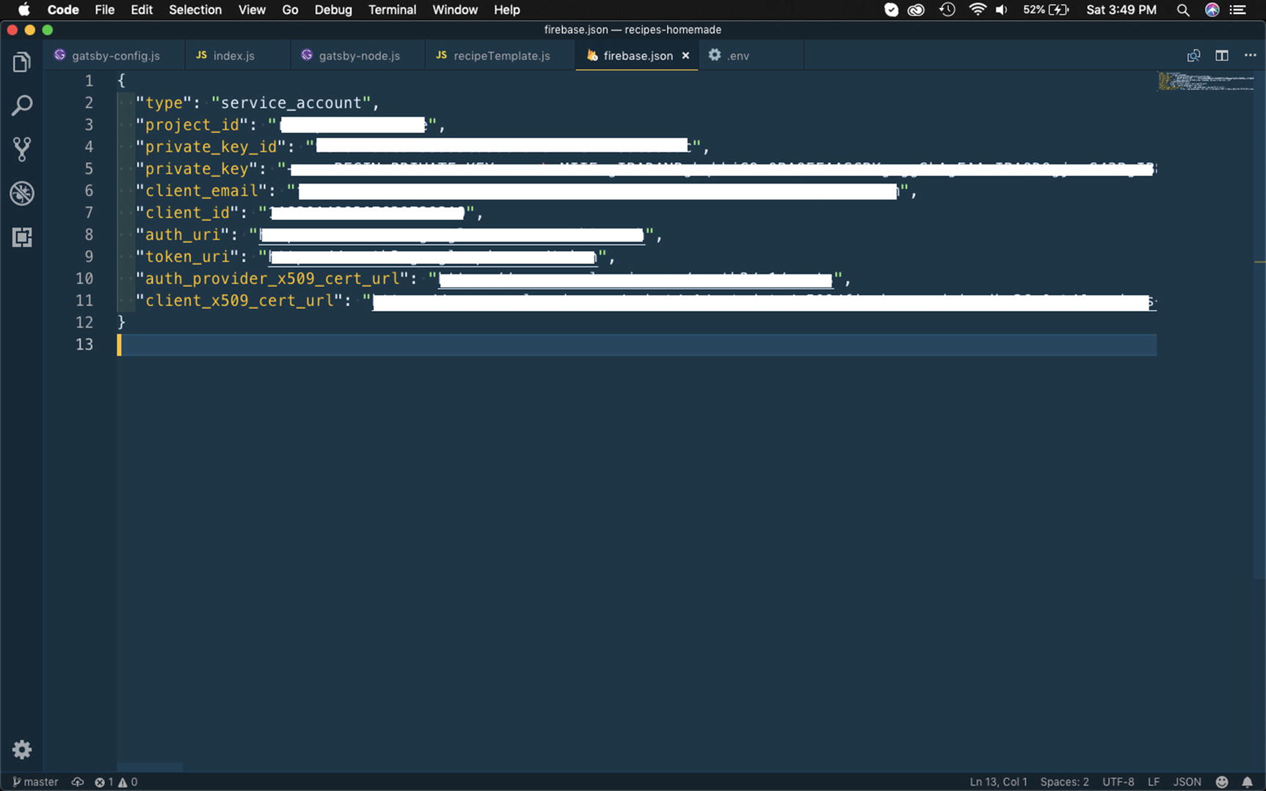Open the Window menu
The height and width of the screenshot is (791, 1266).
tap(455, 10)
